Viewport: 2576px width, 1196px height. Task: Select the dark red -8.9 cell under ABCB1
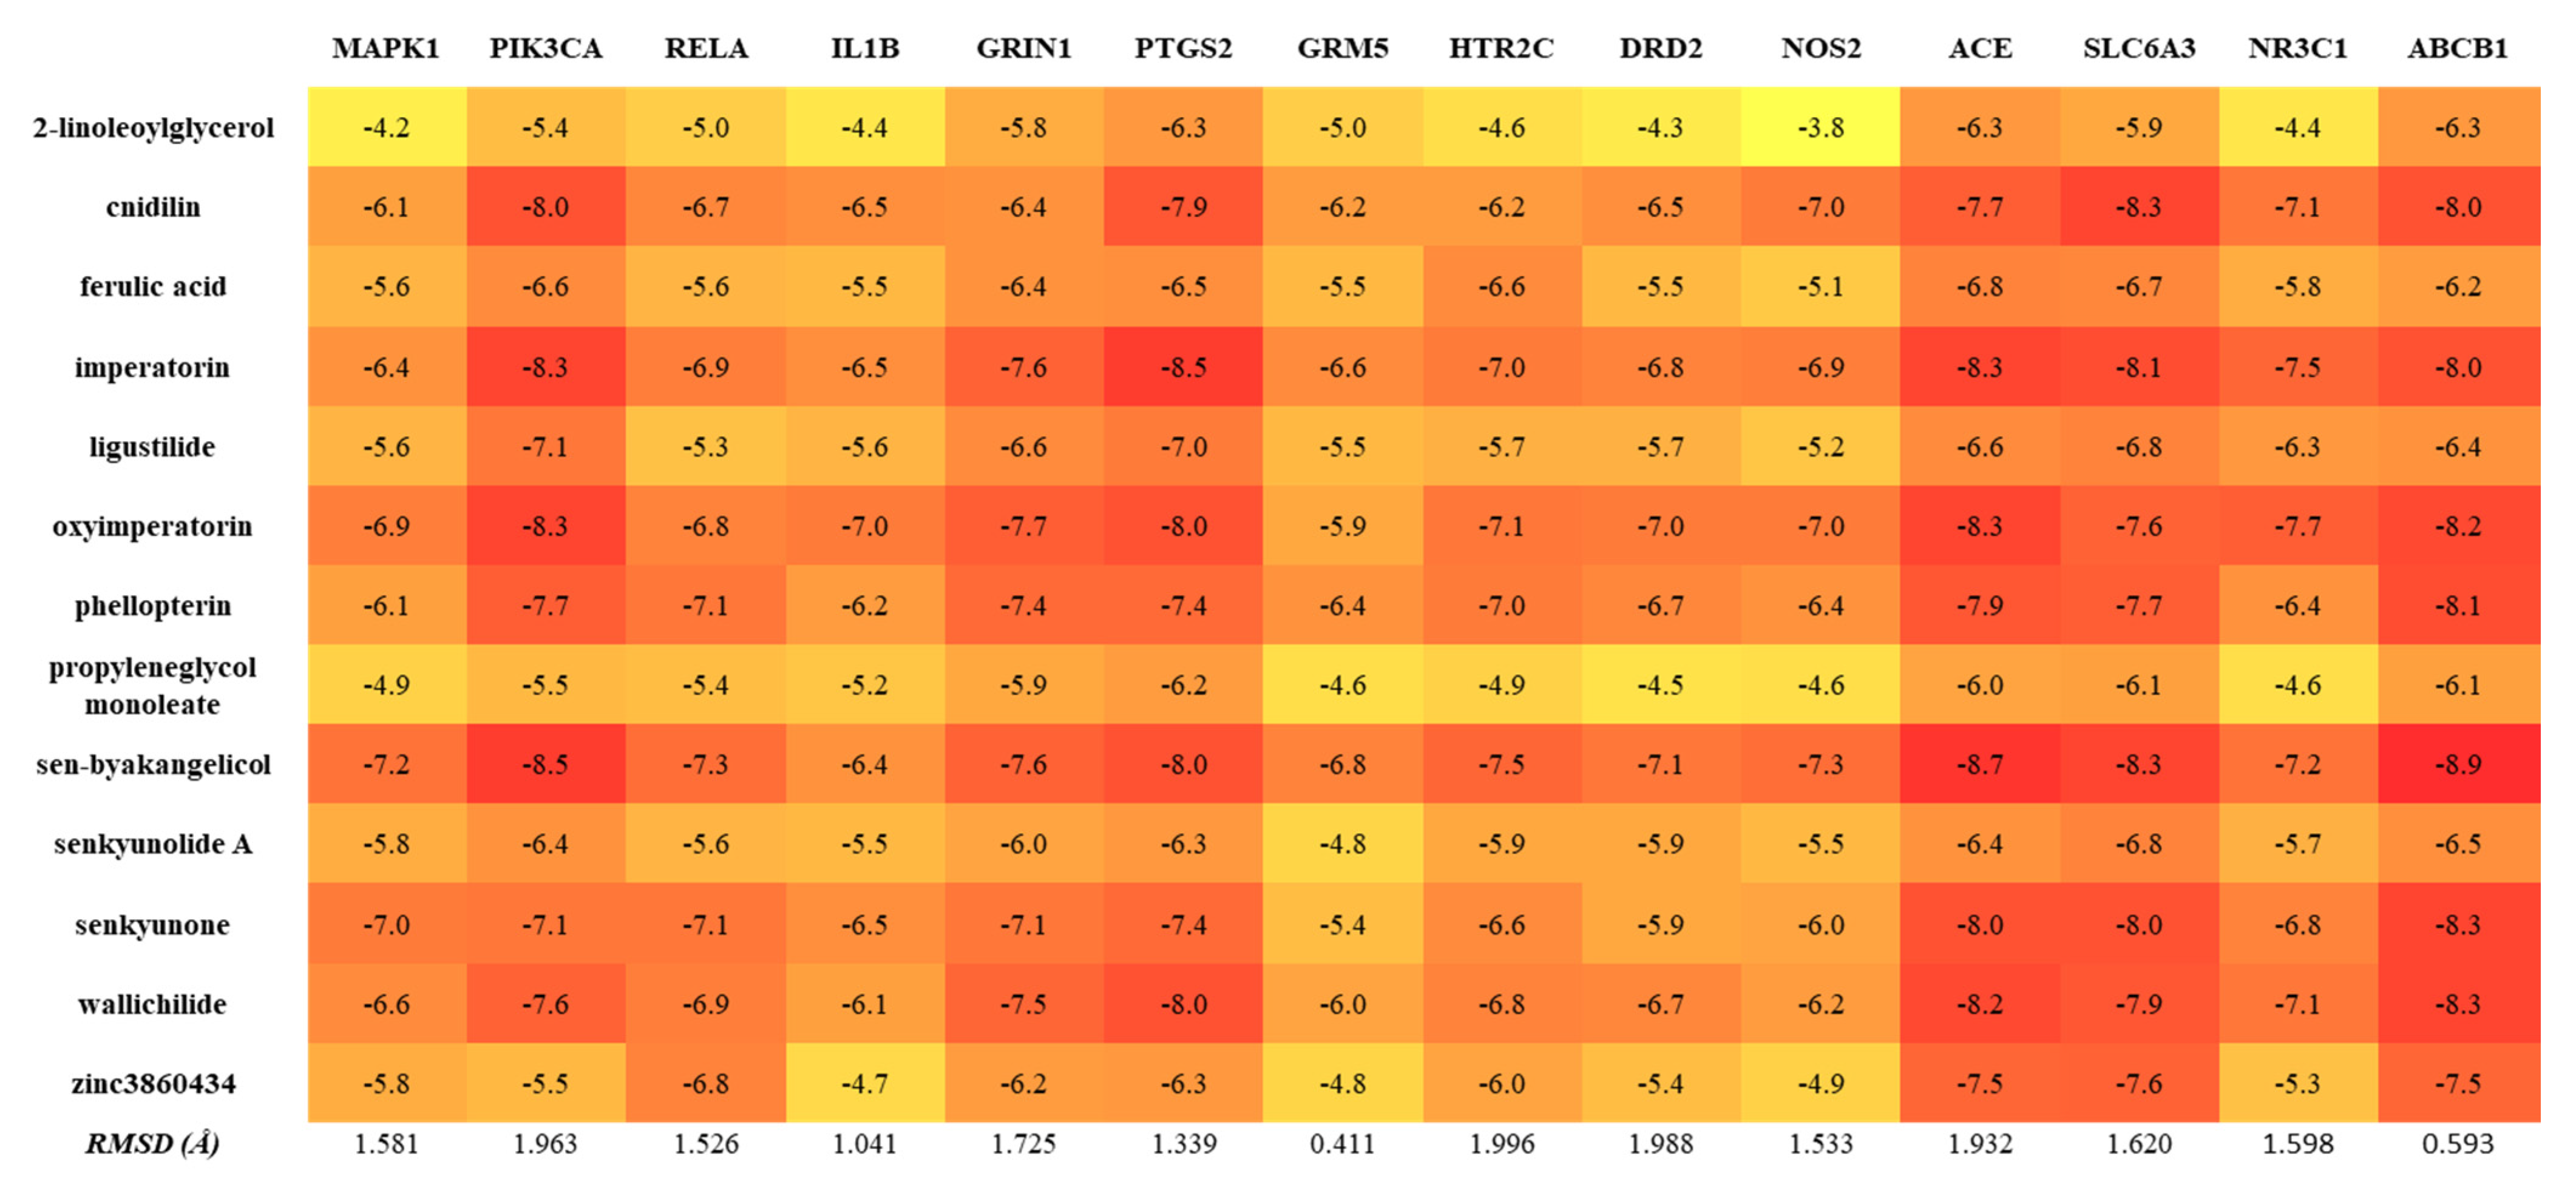coord(2457,765)
